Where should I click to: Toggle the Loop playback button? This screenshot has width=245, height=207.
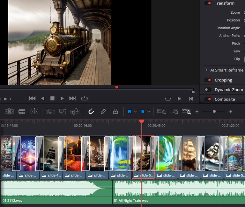click(x=84, y=99)
